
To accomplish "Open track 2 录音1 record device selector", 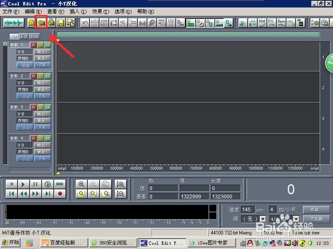I will point(42,89).
